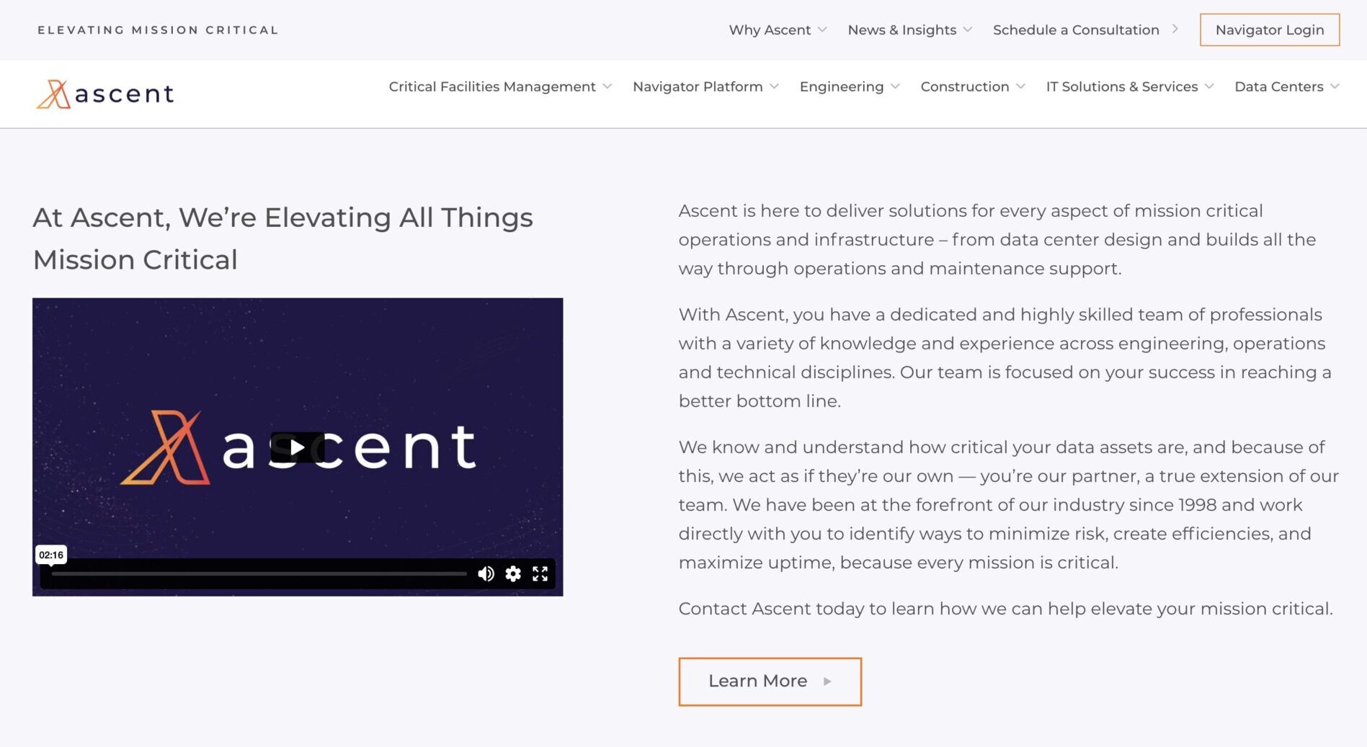Open News & Insights menu

902,30
